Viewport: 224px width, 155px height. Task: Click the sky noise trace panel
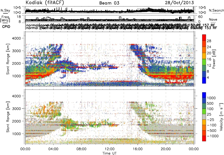[109, 10]
